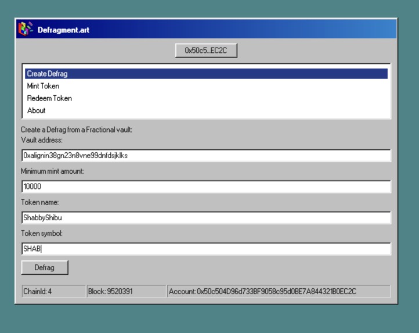
Task: Click the Defrag button
Action: tap(45, 267)
